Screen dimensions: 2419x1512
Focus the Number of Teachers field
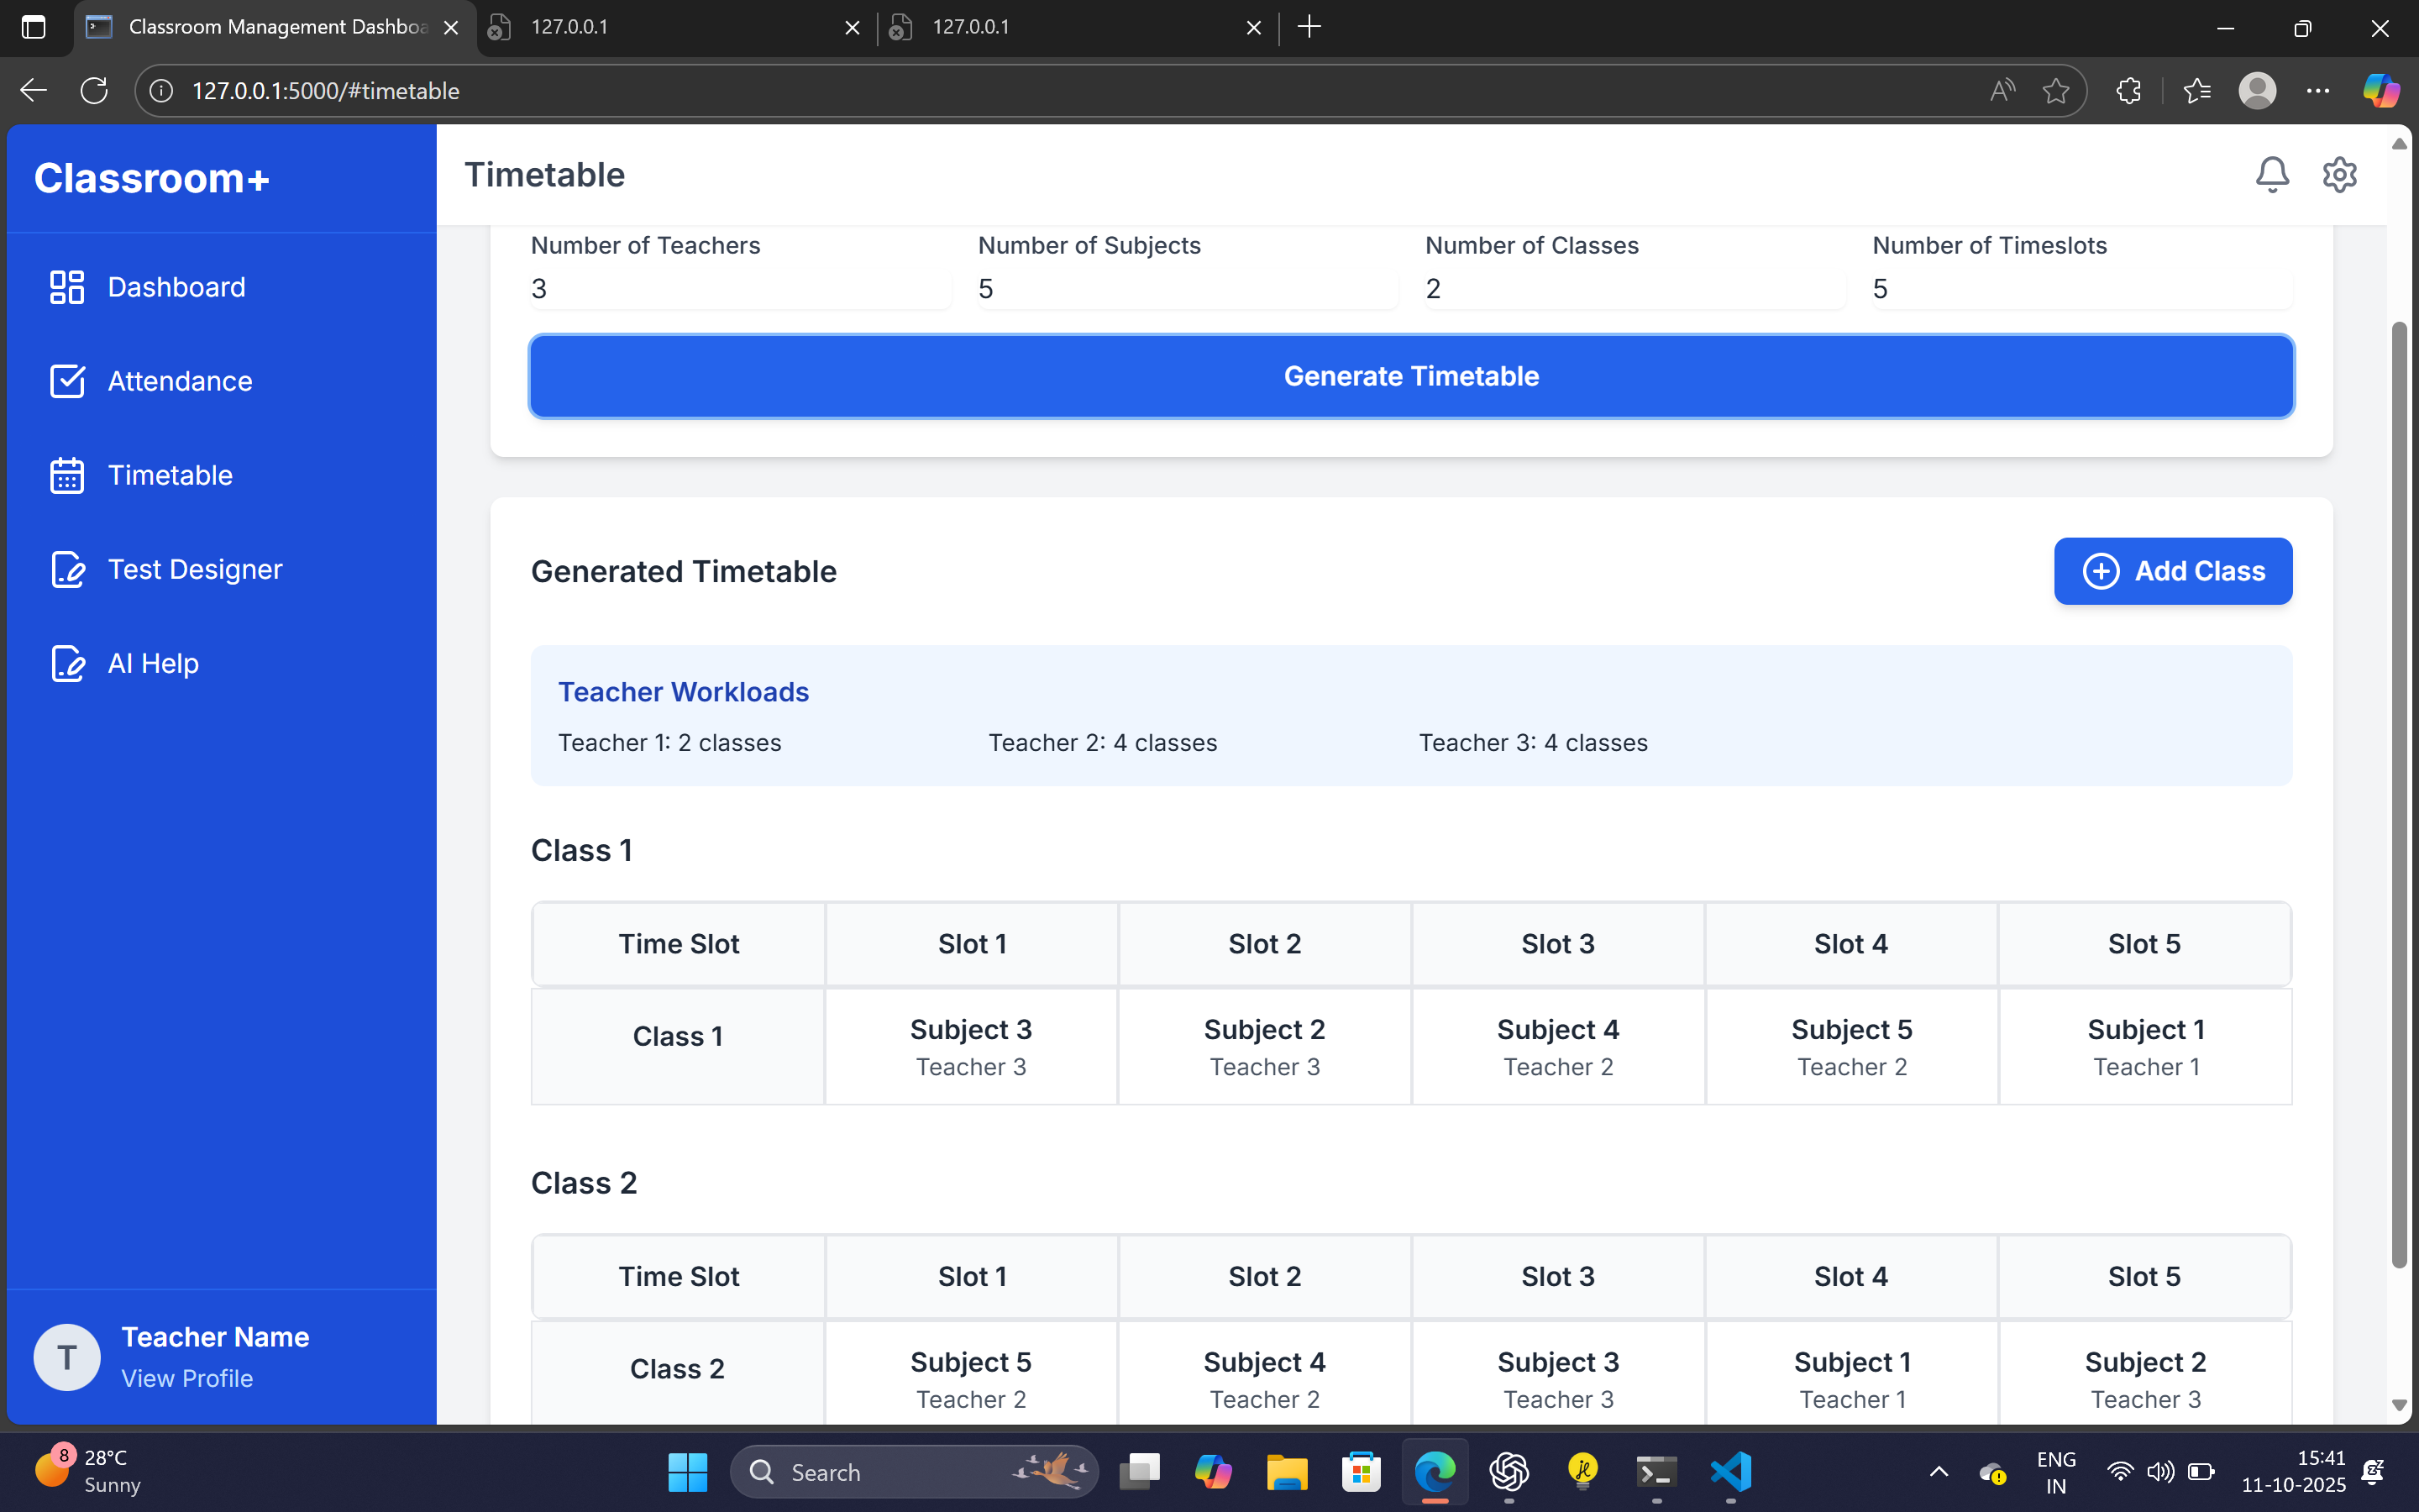click(740, 289)
